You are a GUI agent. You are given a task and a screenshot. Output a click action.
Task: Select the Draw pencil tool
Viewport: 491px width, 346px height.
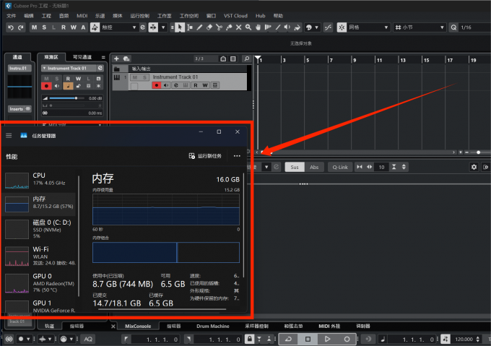click(199, 27)
